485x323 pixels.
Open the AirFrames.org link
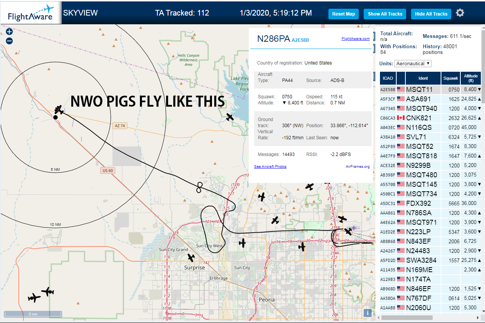coord(358,167)
